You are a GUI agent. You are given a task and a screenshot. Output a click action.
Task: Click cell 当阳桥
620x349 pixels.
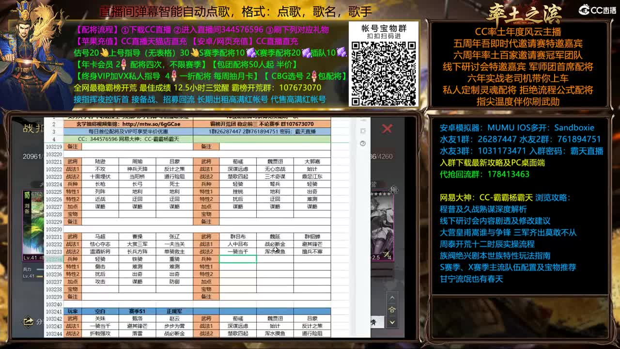137,177
